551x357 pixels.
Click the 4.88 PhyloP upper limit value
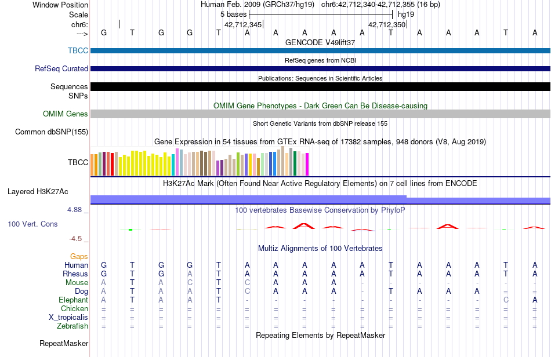[x=74, y=210]
